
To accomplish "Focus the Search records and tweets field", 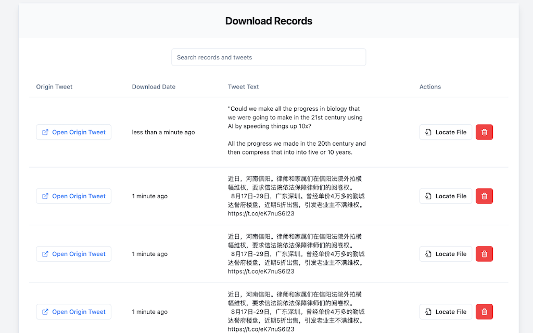I will click(x=269, y=57).
